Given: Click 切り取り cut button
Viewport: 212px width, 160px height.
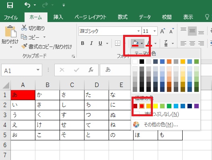Looking at the screenshot, I should tap(33, 28).
